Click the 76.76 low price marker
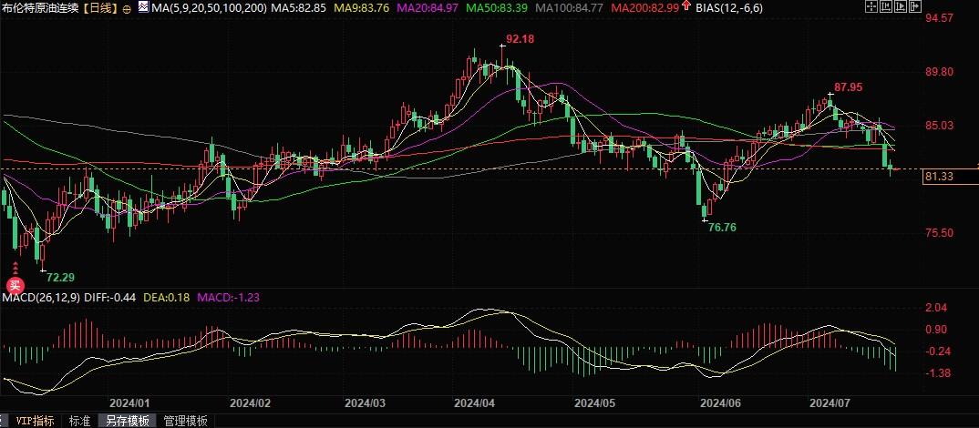 click(722, 228)
